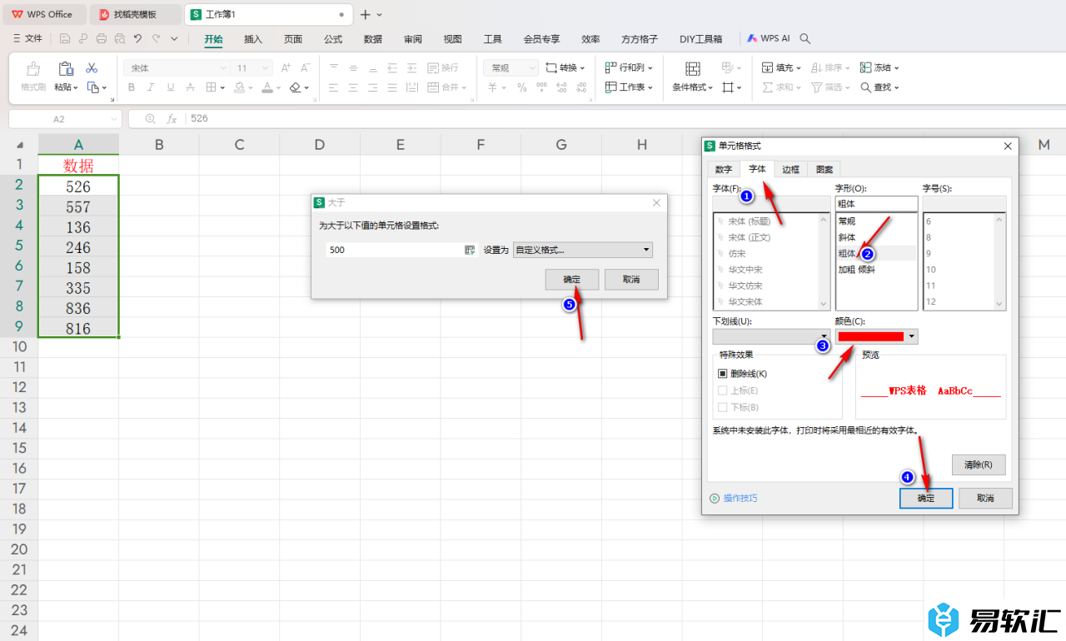Open the 设置为 custom format dropdown

[583, 250]
